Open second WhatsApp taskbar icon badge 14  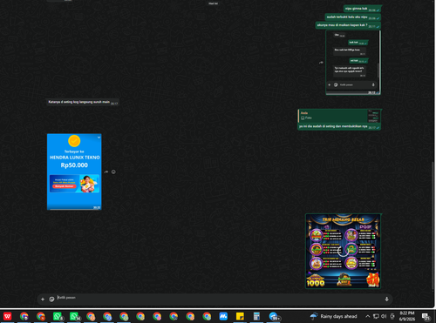tap(74, 316)
